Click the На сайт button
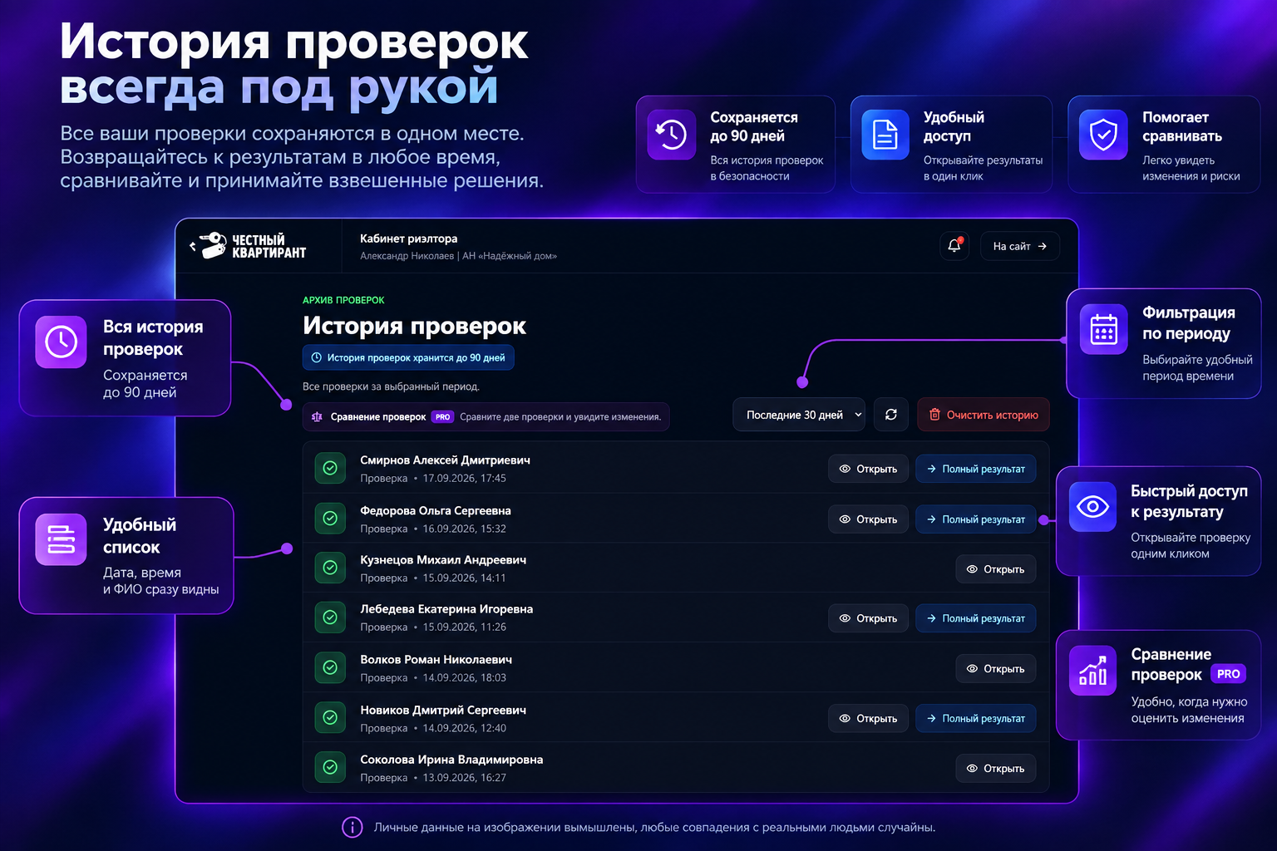Screen dimensions: 1277x851 pos(1020,246)
